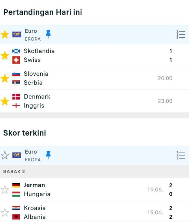Favorite the Euro league under Skor terkini
The width and height of the screenshot is (189, 222).
(5, 155)
